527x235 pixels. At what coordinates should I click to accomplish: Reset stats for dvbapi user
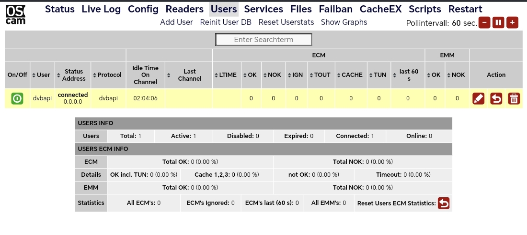[496, 98]
